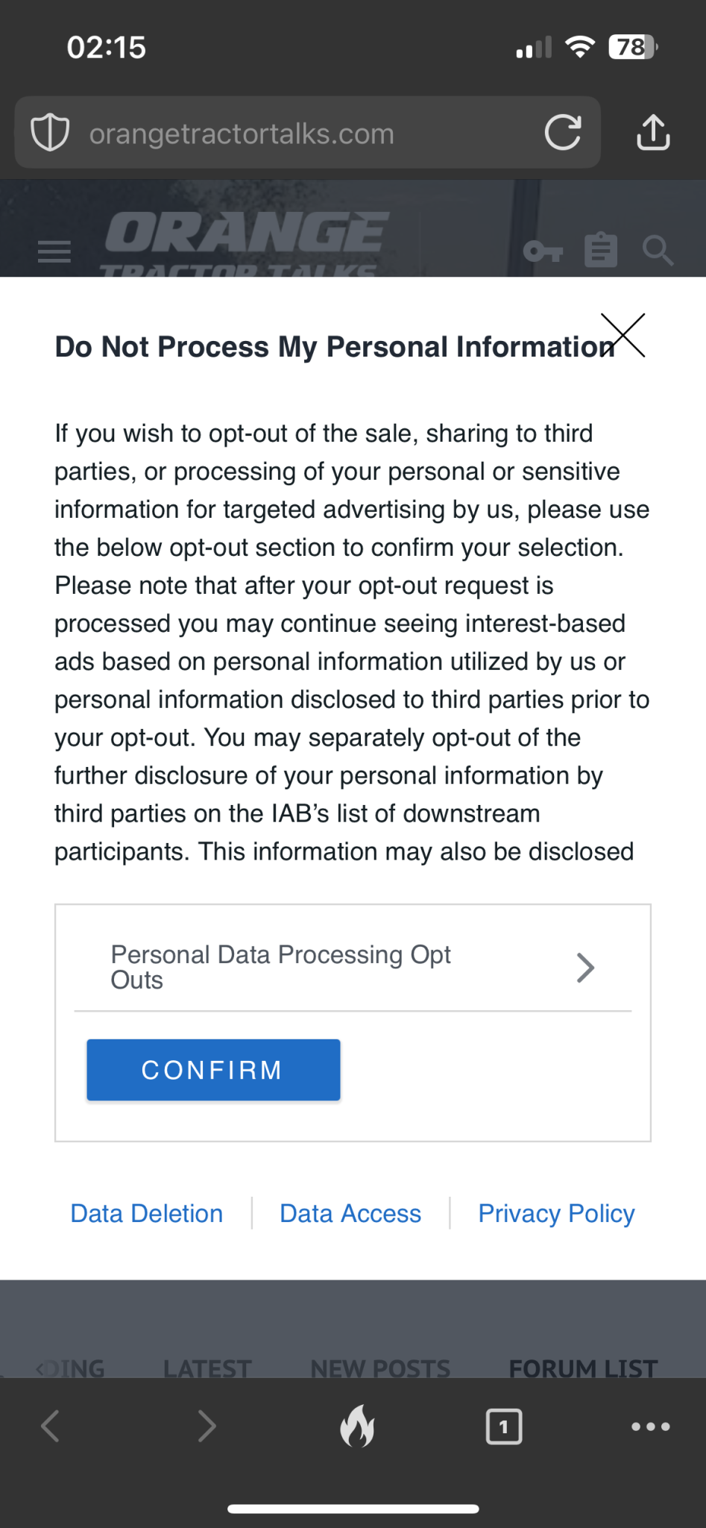Open the Privacy Policy link
The height and width of the screenshot is (1528, 706).
(x=556, y=1213)
